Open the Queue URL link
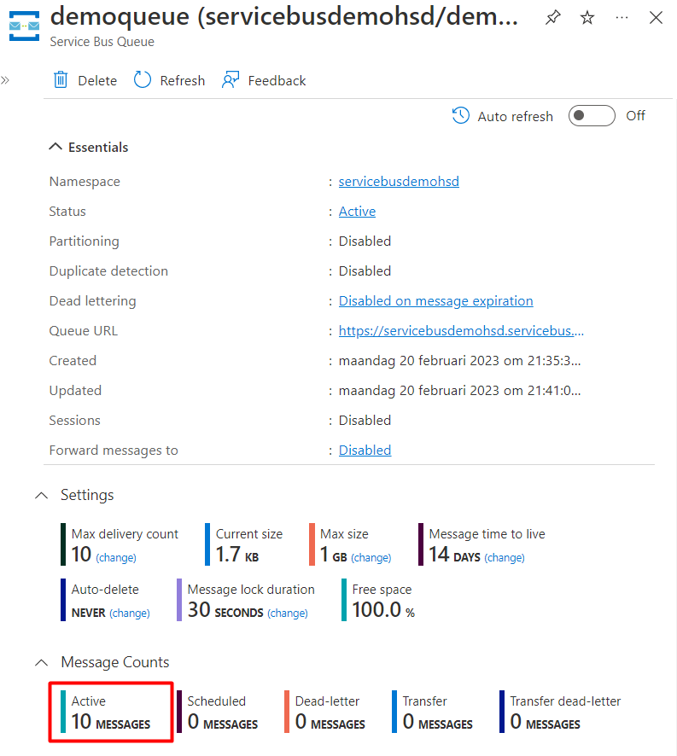The height and width of the screenshot is (756, 677). [x=461, y=331]
